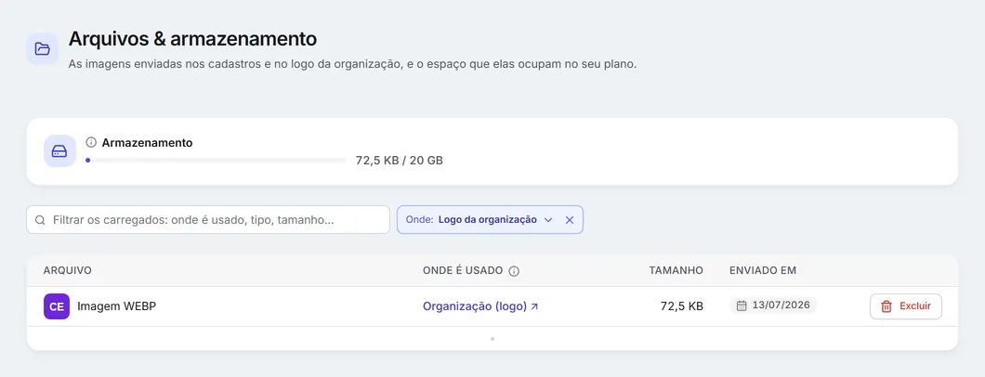Click the 72,5 KB / 20 GB usage text
Viewport: 985px width, 377px height.
tap(399, 161)
